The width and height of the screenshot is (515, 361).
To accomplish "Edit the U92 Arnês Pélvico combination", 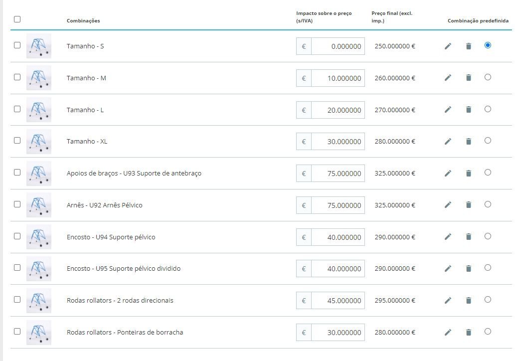I will coord(448,205).
